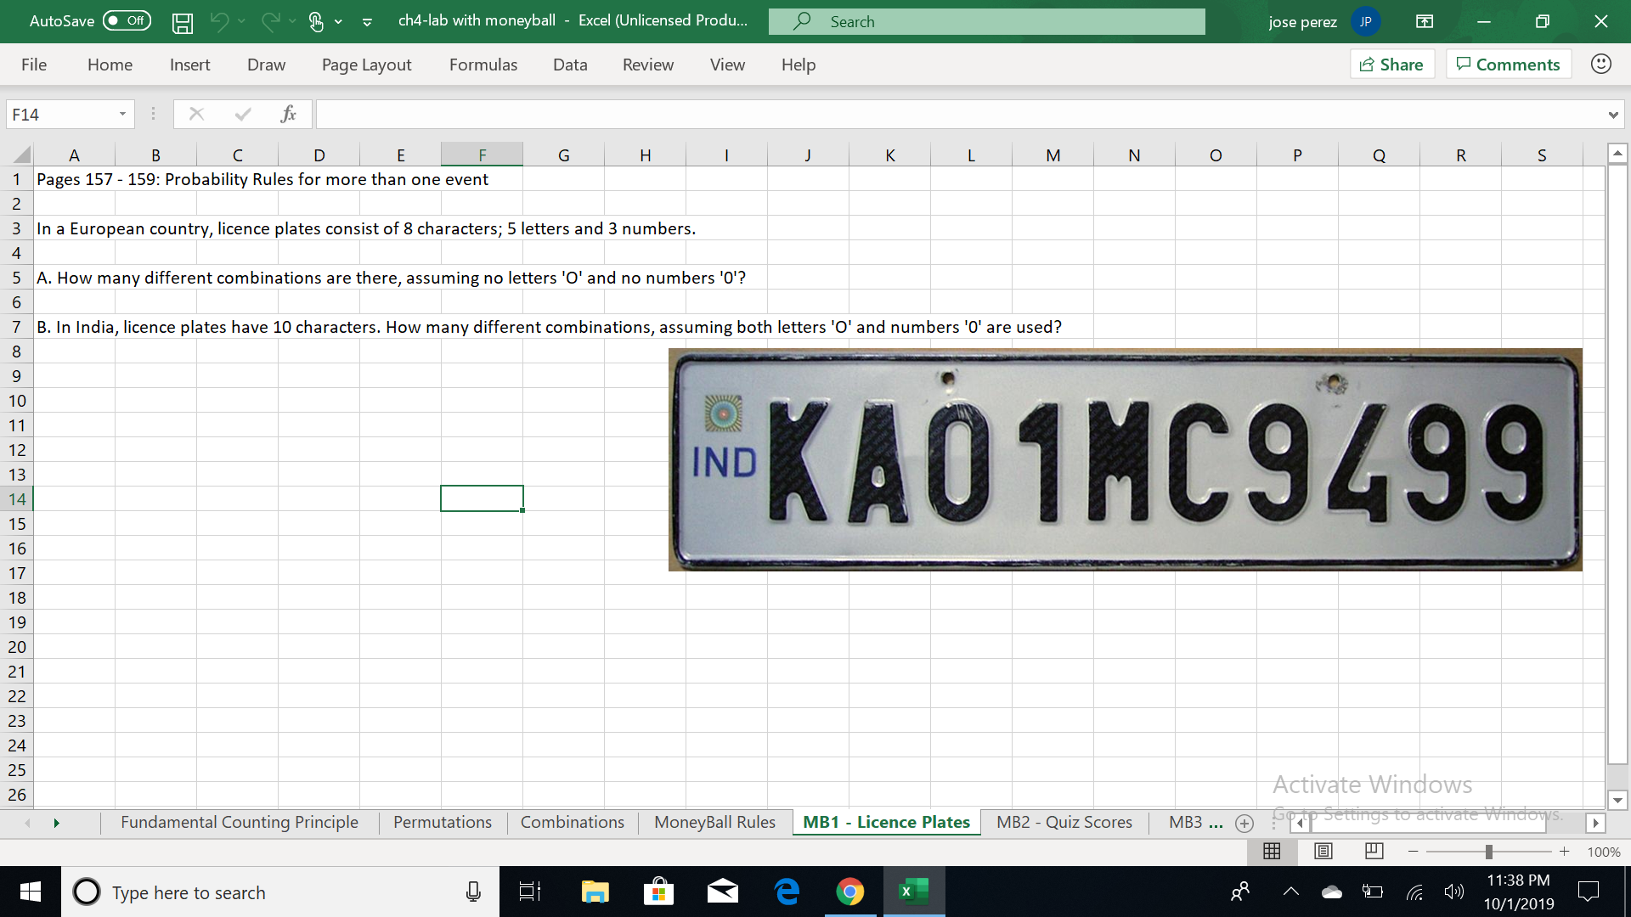Switch to Page Layout view icon
1631x917 pixels.
coord(1323,851)
